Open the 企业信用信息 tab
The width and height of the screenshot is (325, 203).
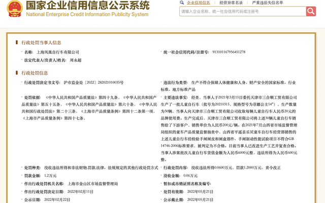pyautogui.click(x=199, y=3)
